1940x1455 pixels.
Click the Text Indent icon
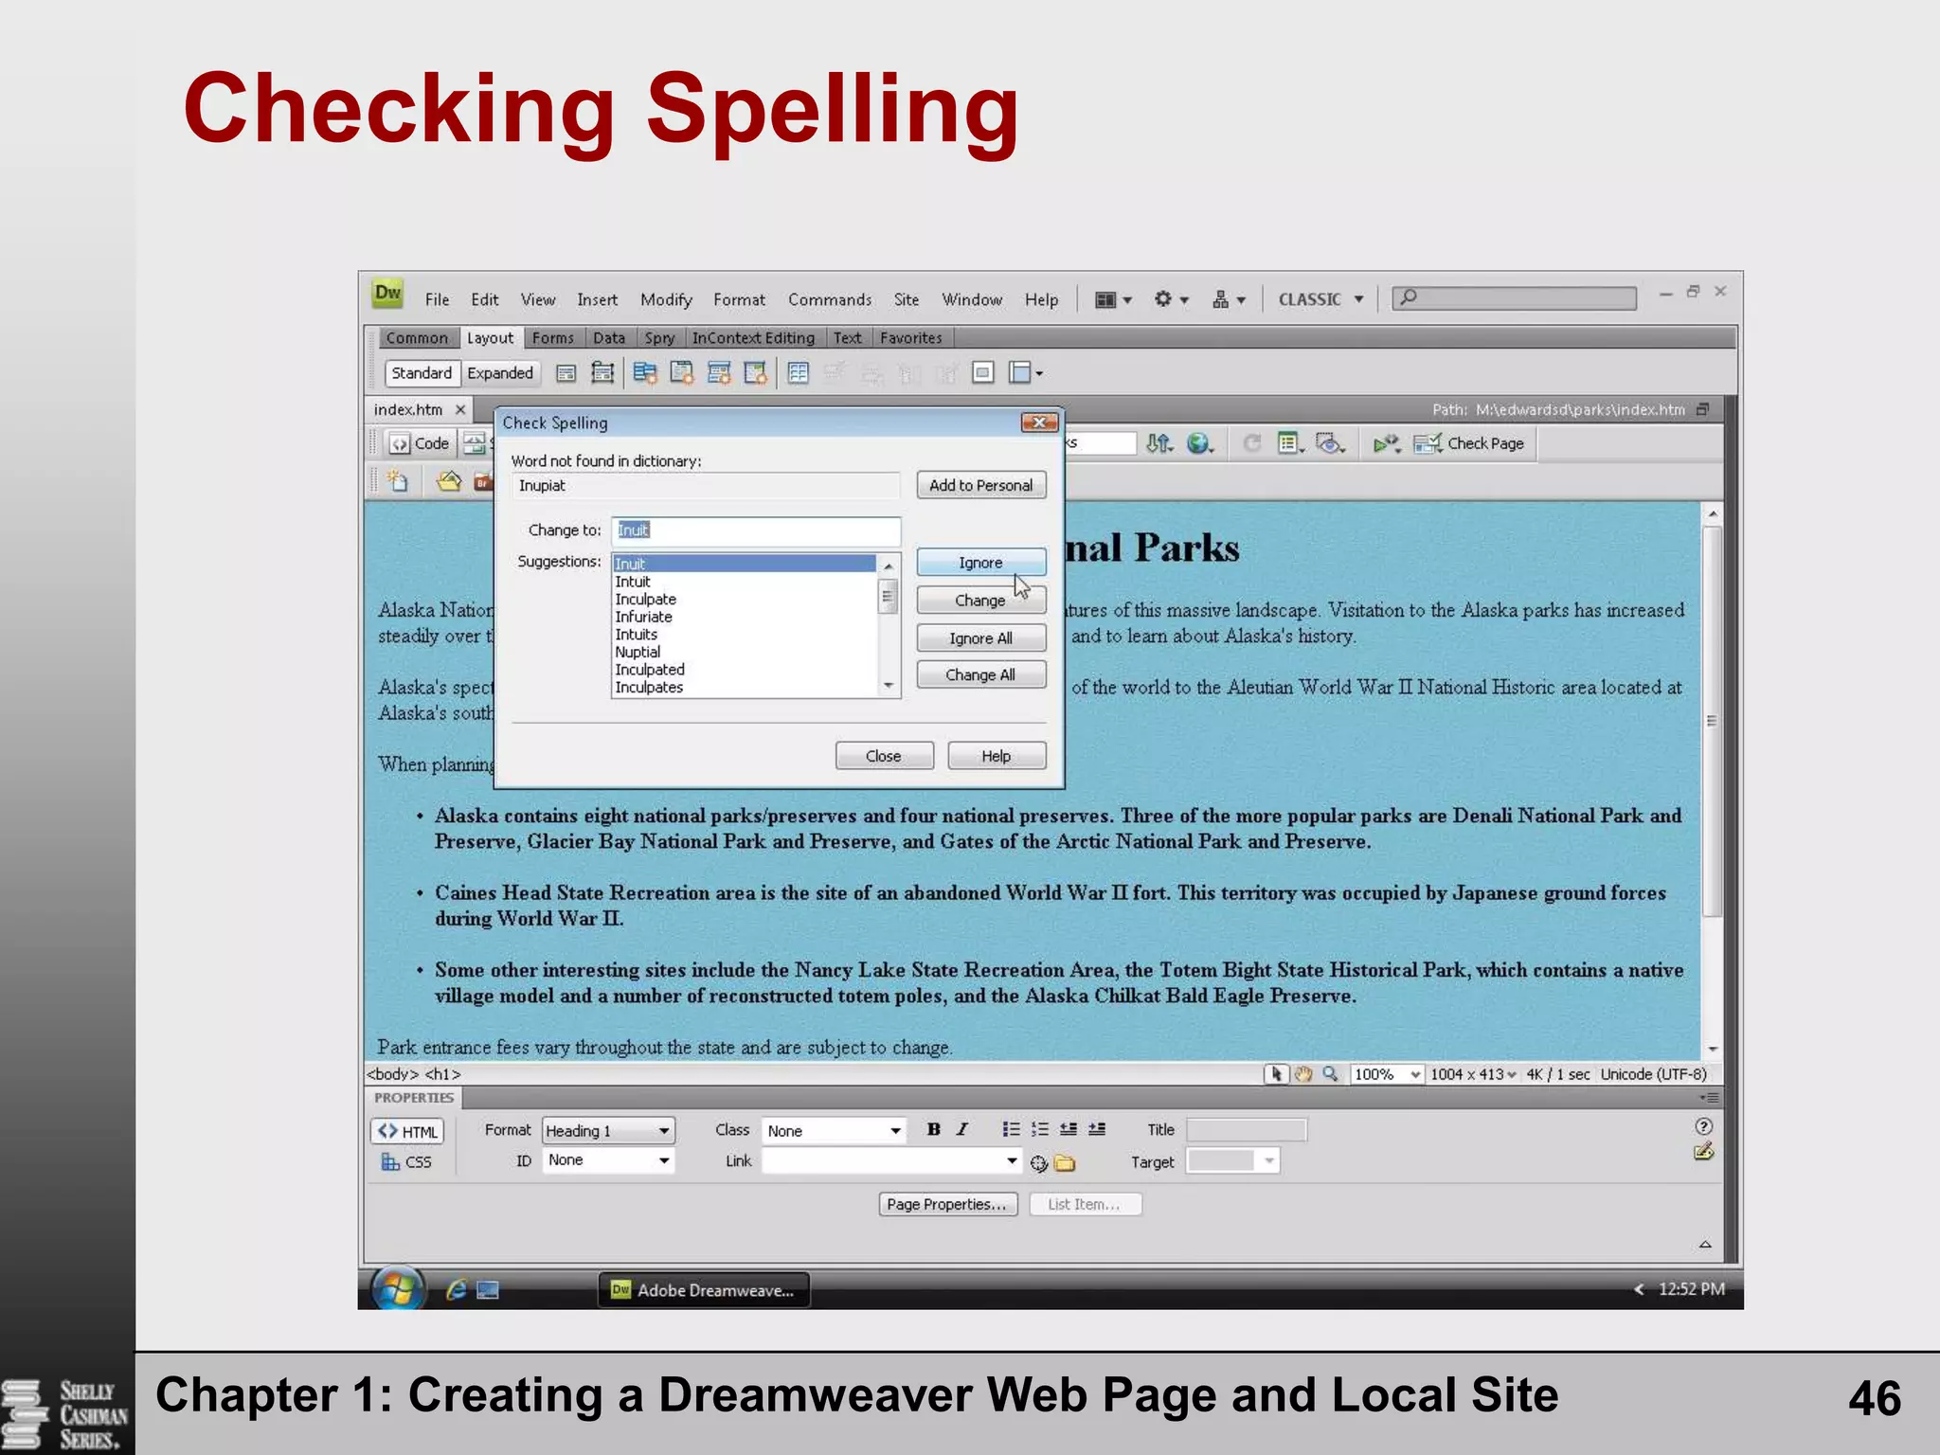[1097, 1129]
